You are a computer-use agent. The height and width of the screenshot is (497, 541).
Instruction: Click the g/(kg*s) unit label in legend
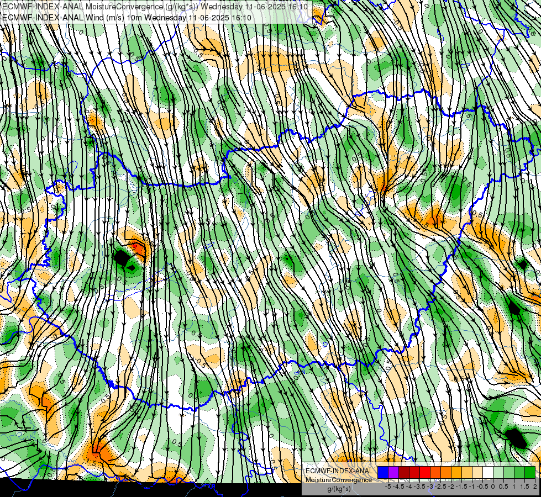[339, 489]
